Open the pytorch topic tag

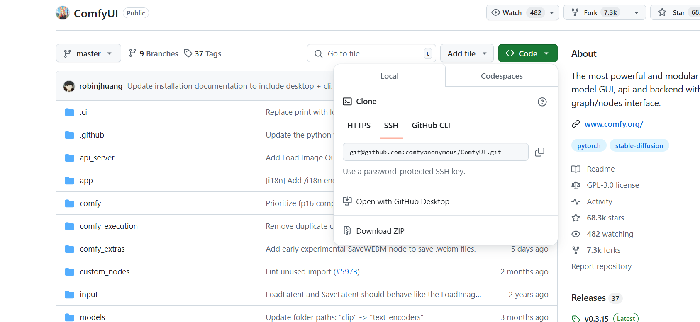pyautogui.click(x=589, y=146)
